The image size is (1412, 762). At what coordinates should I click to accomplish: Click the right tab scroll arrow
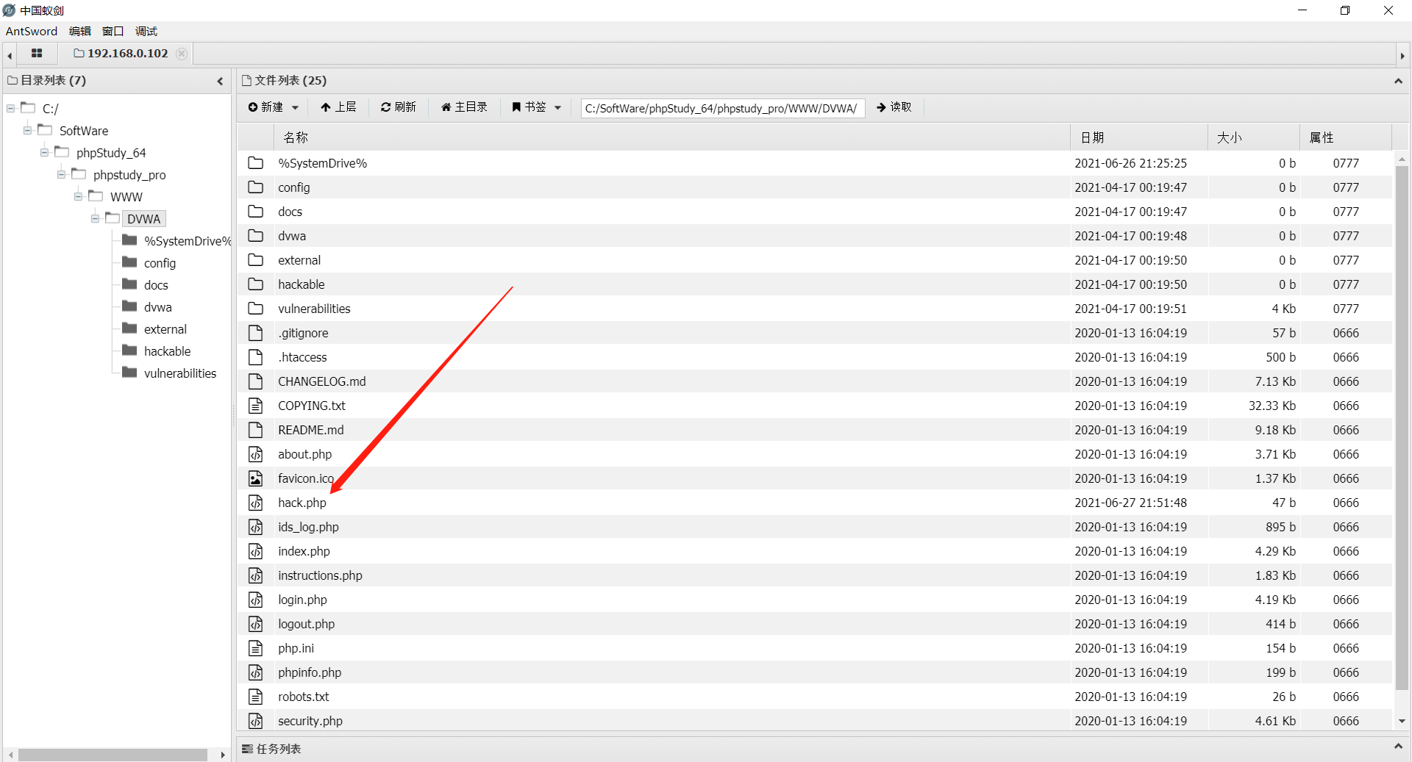click(x=1403, y=54)
